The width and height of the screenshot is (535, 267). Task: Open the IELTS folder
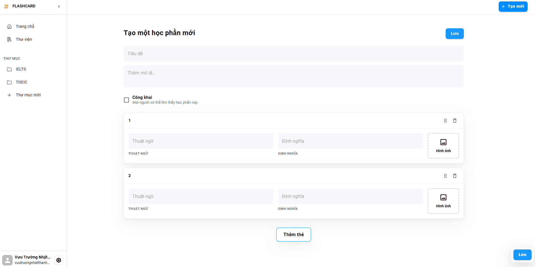coord(21,69)
